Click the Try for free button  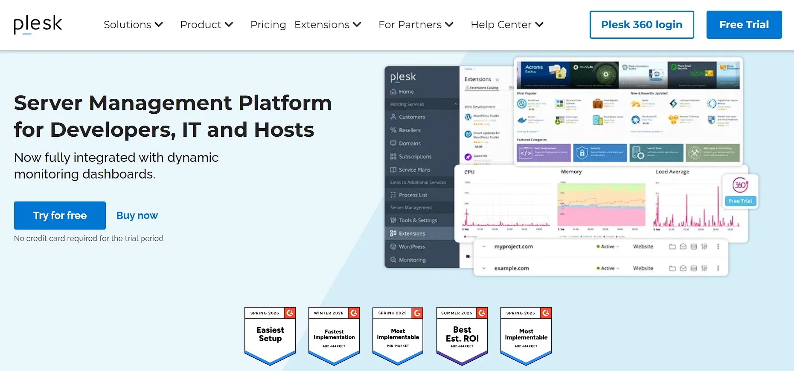point(60,216)
